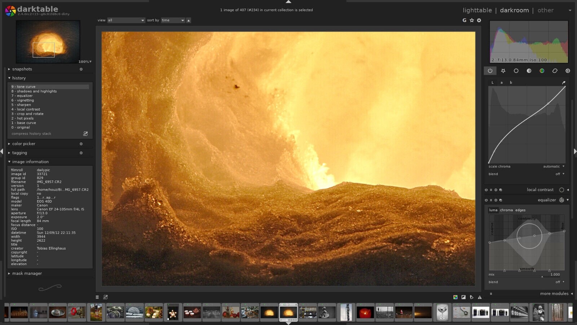Screen dimensions: 577x325
Task: Select the favorites module group star icon
Action: point(503,71)
